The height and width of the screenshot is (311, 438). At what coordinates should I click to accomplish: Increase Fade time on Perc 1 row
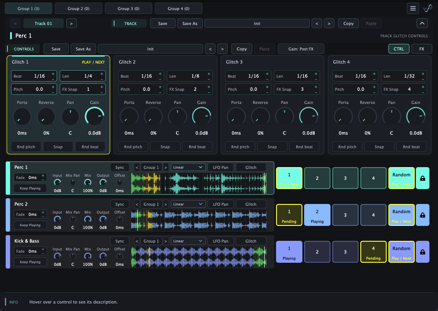pos(43,175)
